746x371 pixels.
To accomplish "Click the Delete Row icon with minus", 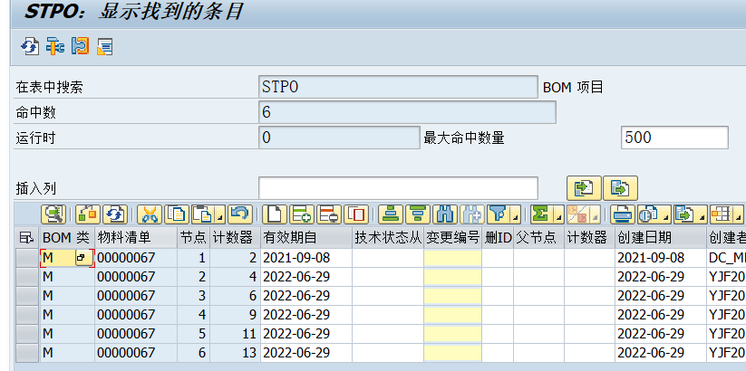I will pyautogui.click(x=329, y=214).
